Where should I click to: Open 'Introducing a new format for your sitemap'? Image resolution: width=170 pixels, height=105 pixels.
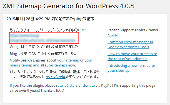pyautogui.click(x=131, y=68)
